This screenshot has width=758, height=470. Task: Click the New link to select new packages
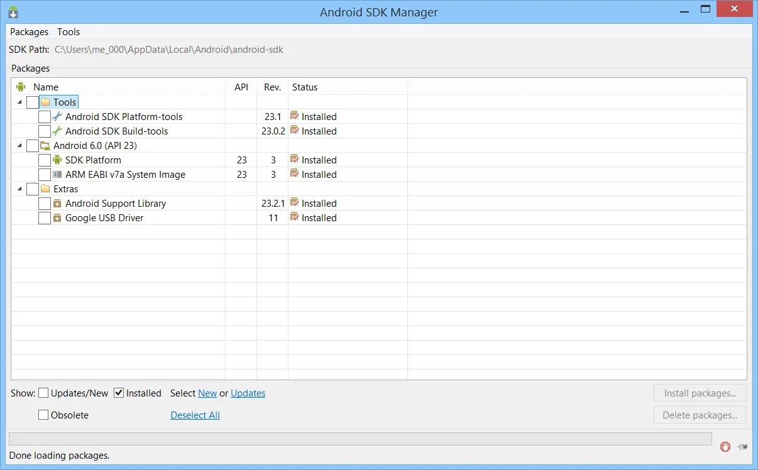pyautogui.click(x=207, y=393)
